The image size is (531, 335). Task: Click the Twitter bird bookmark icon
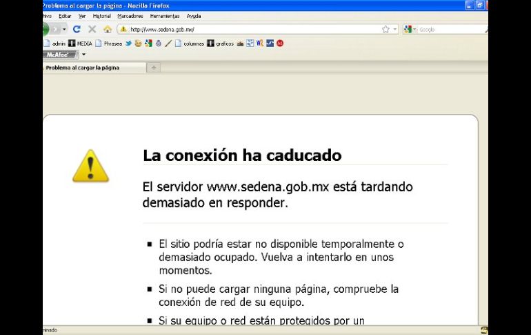(128, 44)
